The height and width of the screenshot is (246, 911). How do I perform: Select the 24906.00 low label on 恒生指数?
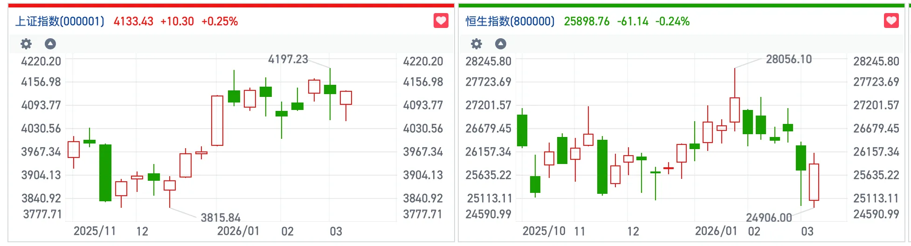[x=769, y=218]
